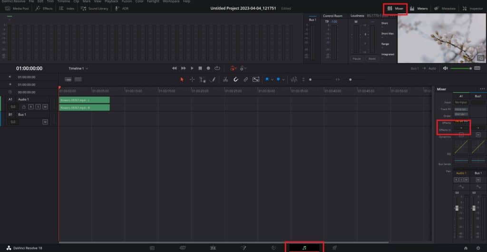Click the waveform transient detection icon
The width and height of the screenshot is (487, 252).
tap(294, 80)
